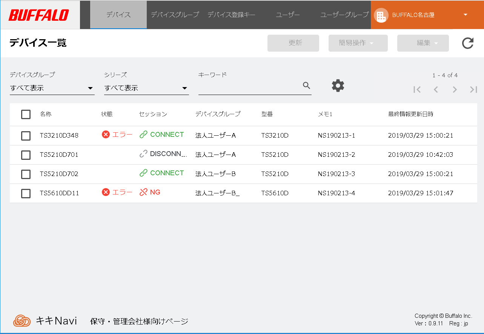
Task: Click memo cell NS190213-1
Action: tap(336, 135)
